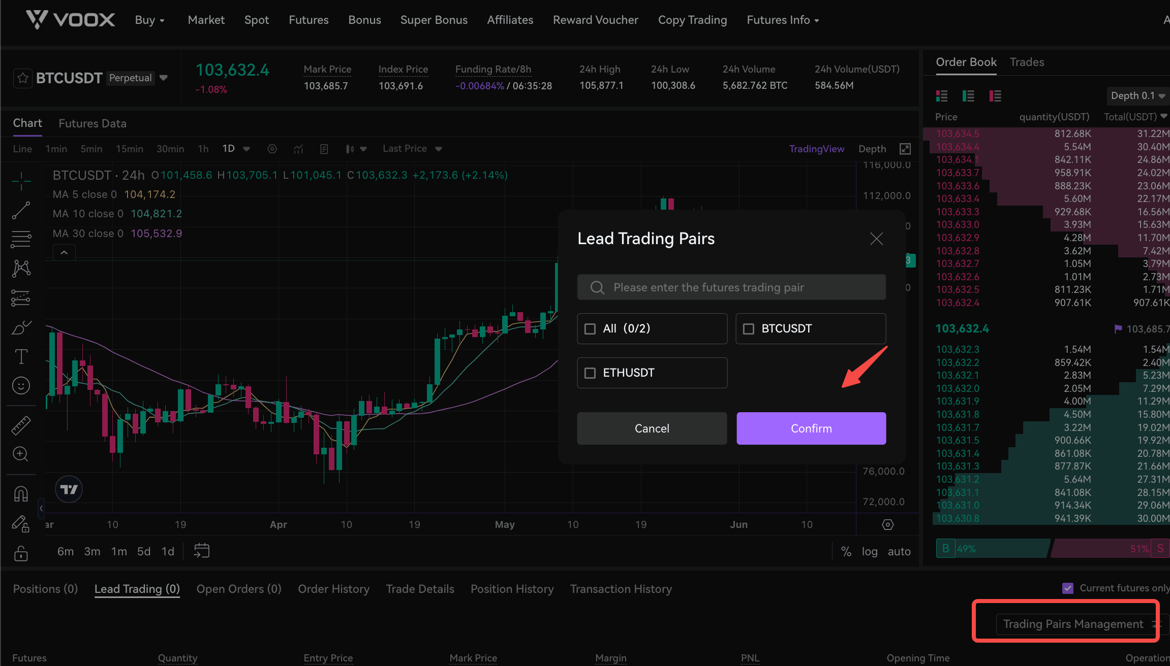Collapse the chart indicator legend

64,252
